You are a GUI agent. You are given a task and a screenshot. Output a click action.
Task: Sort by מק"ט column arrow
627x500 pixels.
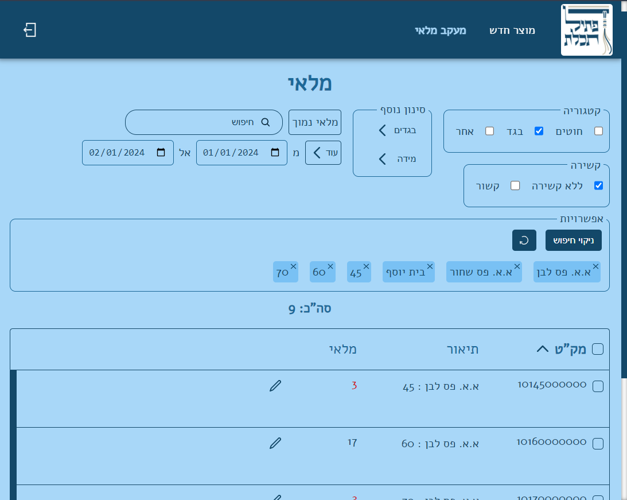tap(542, 349)
